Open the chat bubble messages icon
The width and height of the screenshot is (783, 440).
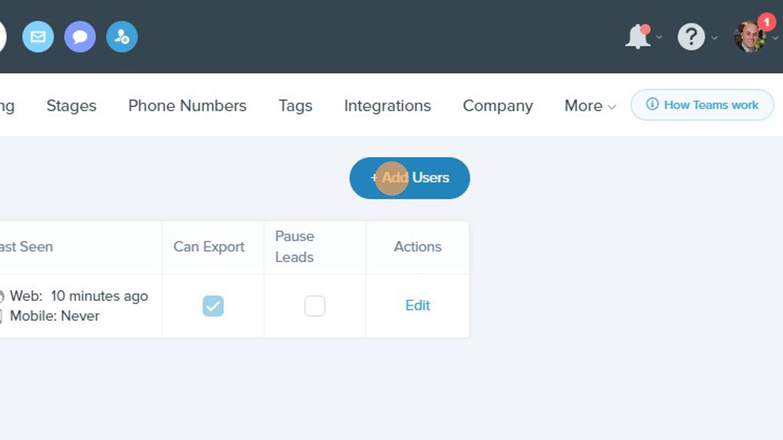[x=80, y=37]
